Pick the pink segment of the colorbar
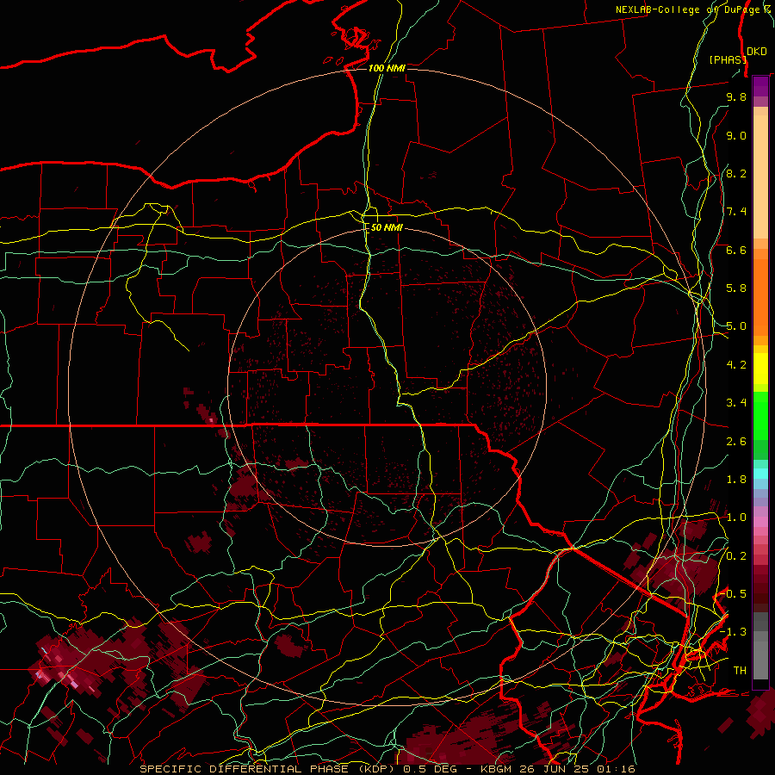775x775 pixels. point(760,522)
